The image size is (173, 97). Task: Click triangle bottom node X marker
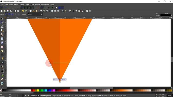(60, 82)
